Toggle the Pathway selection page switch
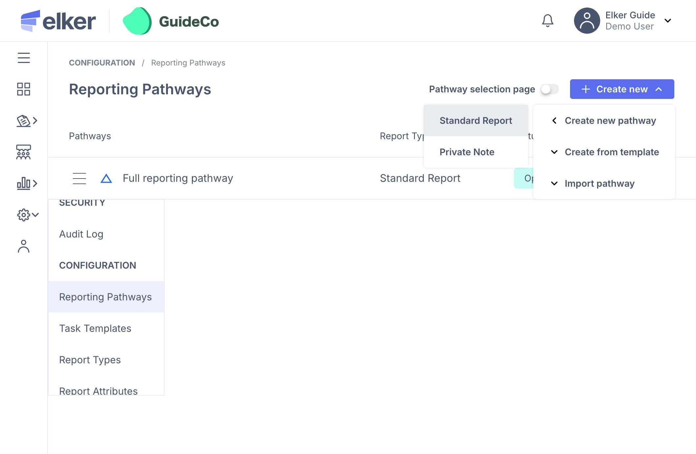The height and width of the screenshot is (454, 696). click(550, 89)
